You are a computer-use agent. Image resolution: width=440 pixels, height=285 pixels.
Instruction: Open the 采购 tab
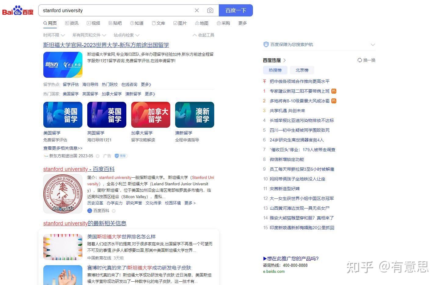coord(223,23)
